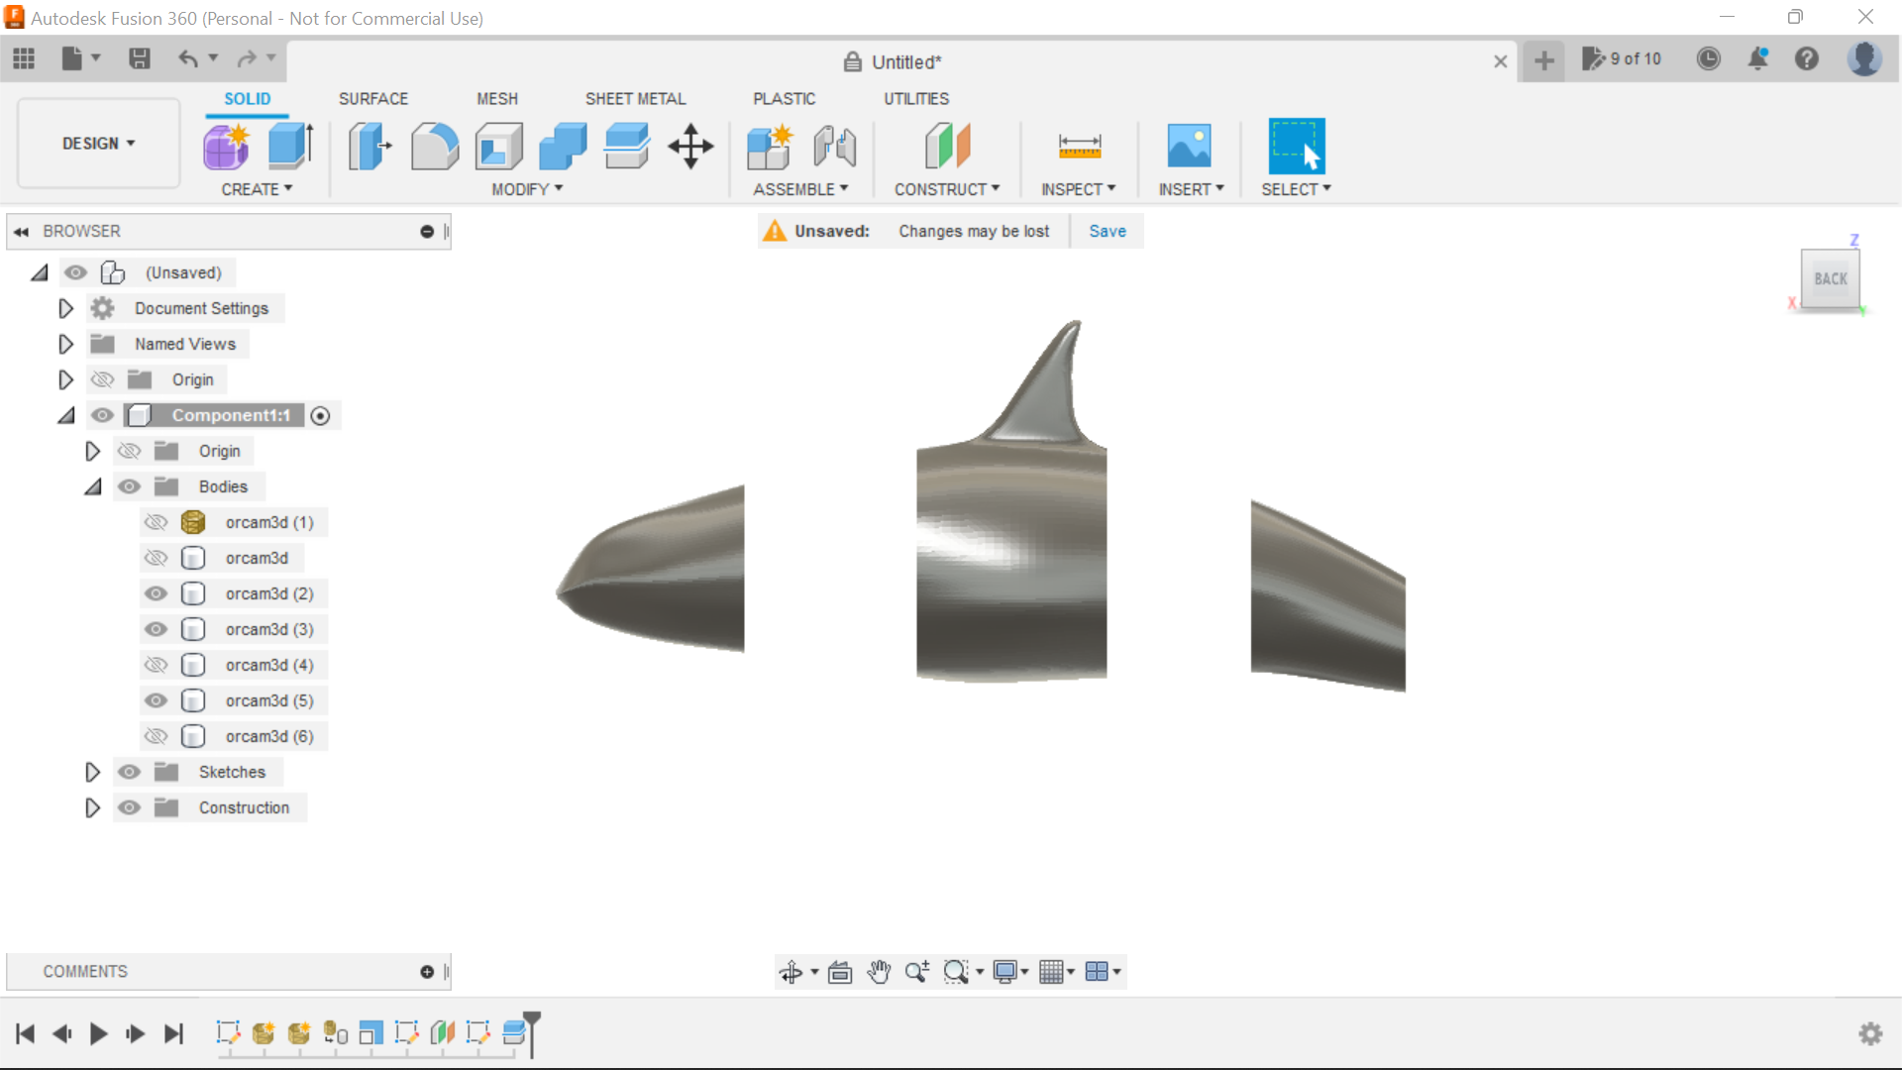Show the hidden orcam3d (1) body
1902x1070 pixels.
[x=156, y=522]
